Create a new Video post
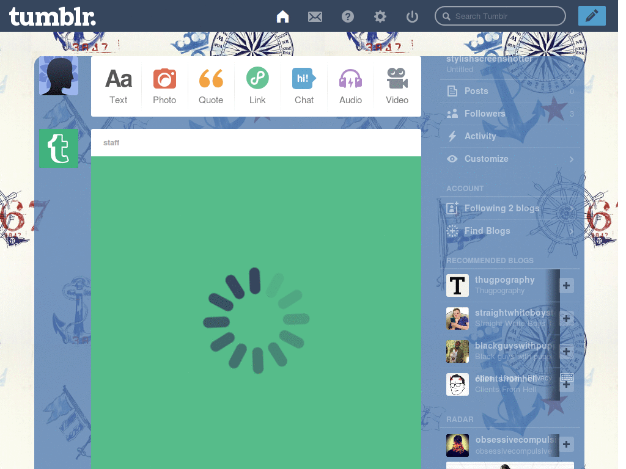 click(x=397, y=87)
